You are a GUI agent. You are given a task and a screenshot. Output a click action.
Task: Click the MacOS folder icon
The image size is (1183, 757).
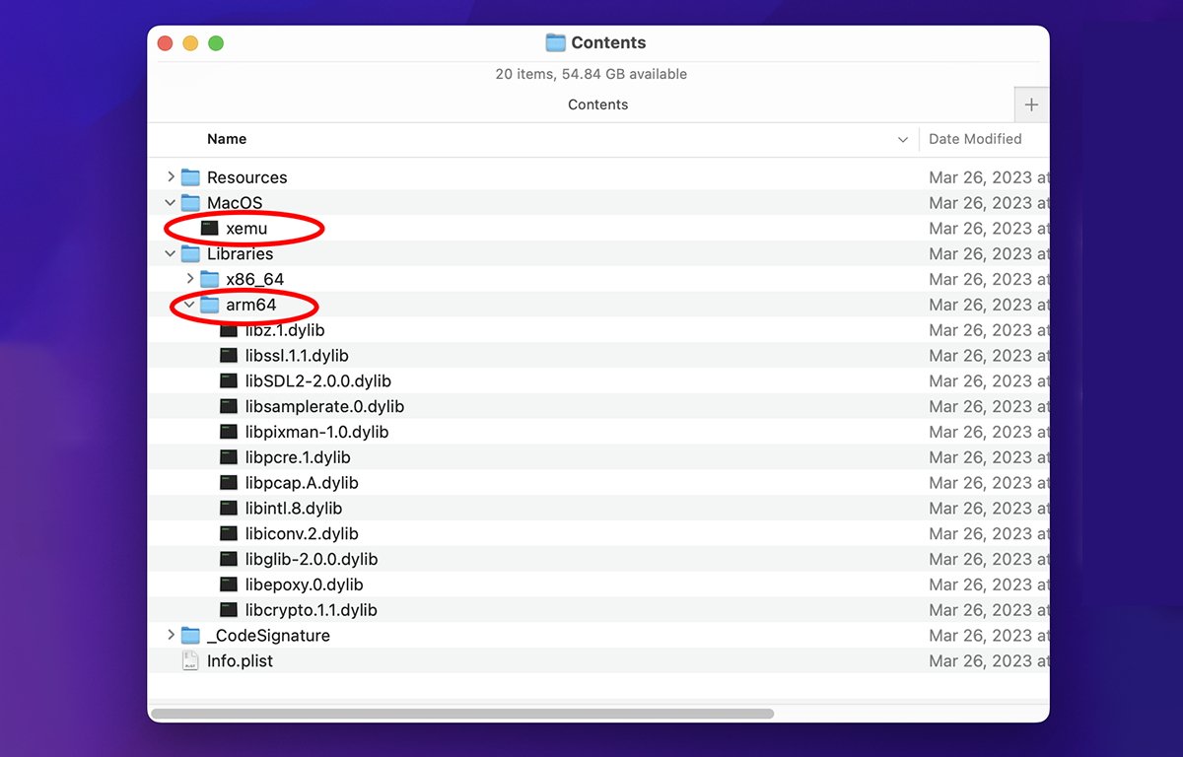tap(190, 203)
